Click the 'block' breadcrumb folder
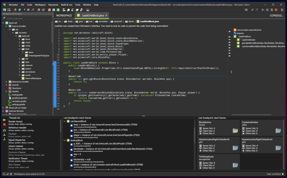Viewport: 287px width, 178px height. pos(129,22)
